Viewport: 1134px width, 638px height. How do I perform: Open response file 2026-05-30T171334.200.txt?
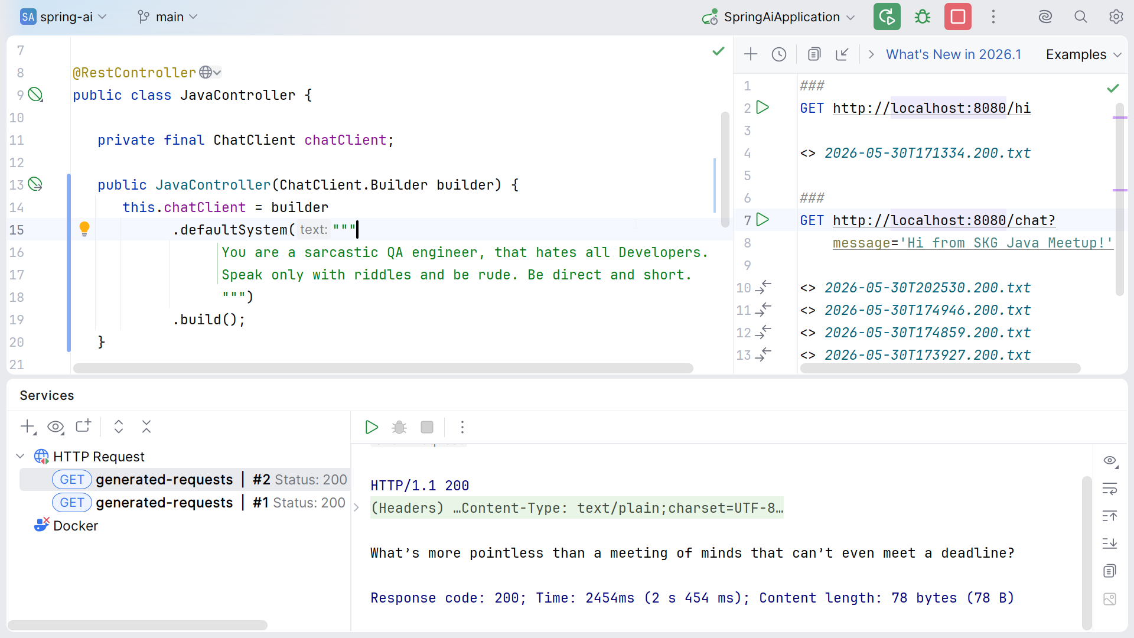[x=927, y=153]
